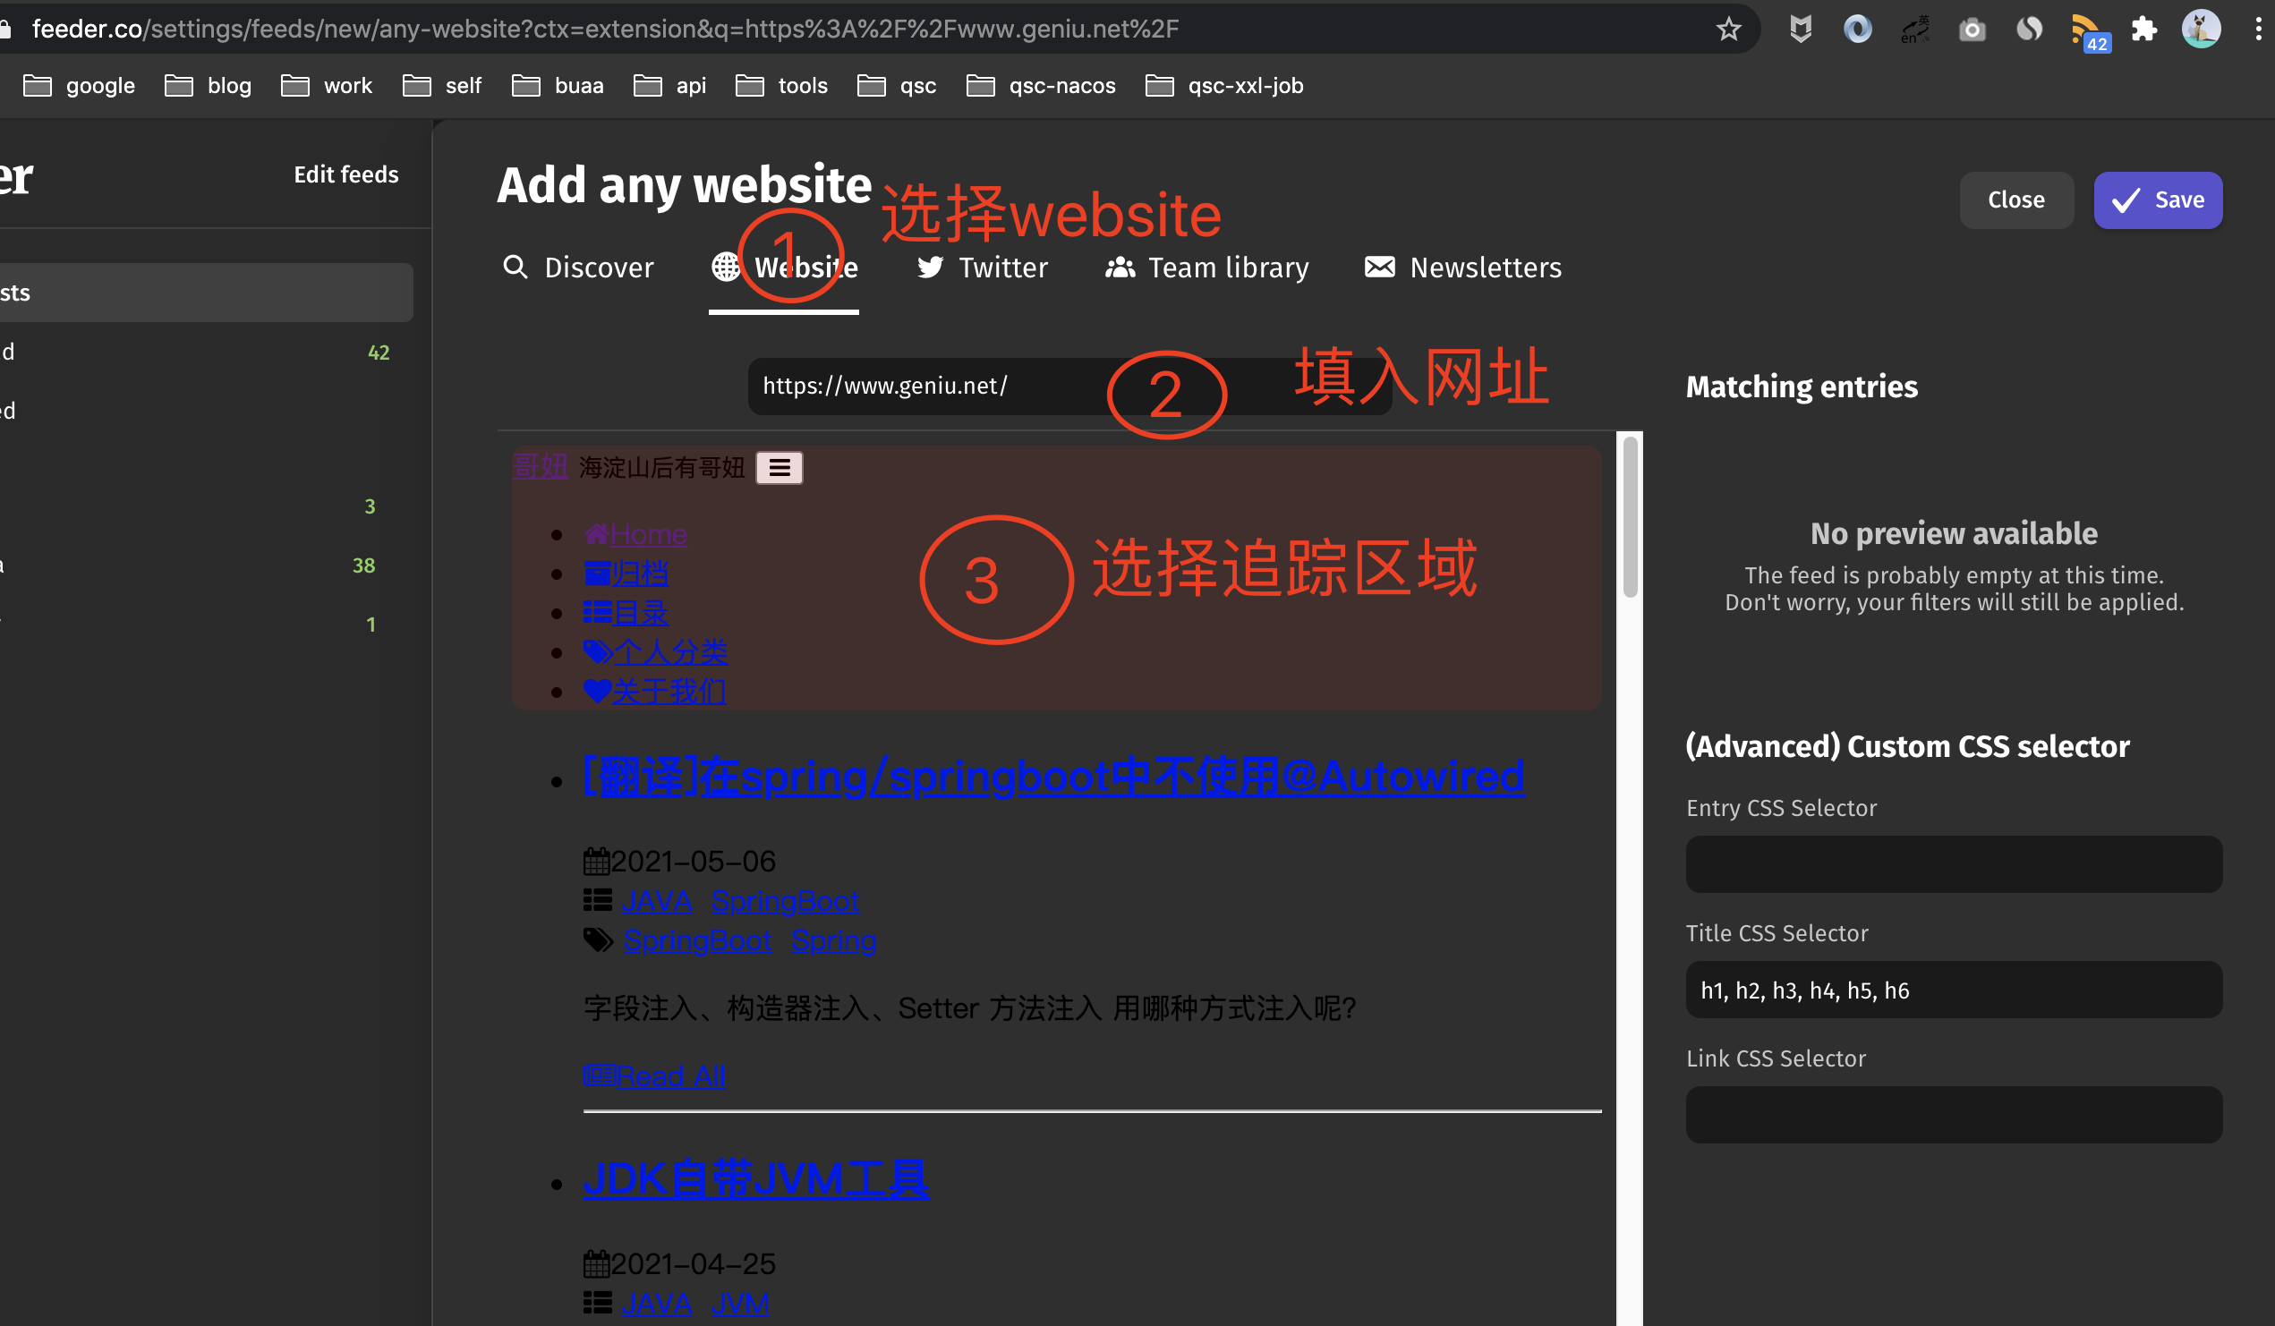Click the Discover tab label
Image resolution: width=2275 pixels, height=1326 pixels.
[x=599, y=265]
